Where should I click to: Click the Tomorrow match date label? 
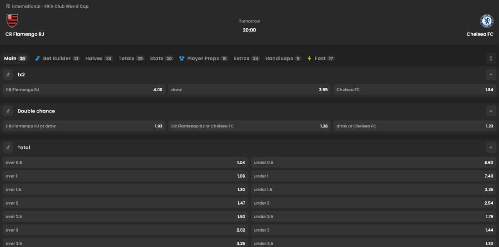coord(249,21)
